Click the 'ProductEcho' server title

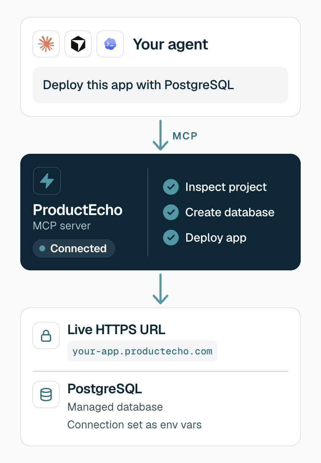tap(78, 210)
